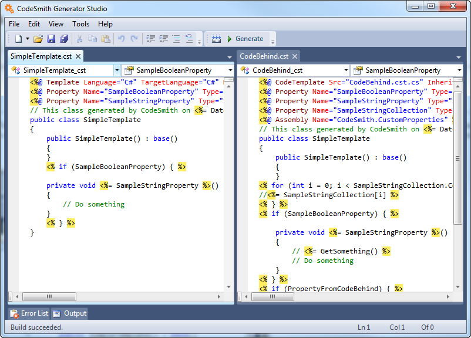Image resolution: width=471 pixels, height=338 pixels.
Task: Click the 'Build succeeded.' status text
Action: pos(36,327)
